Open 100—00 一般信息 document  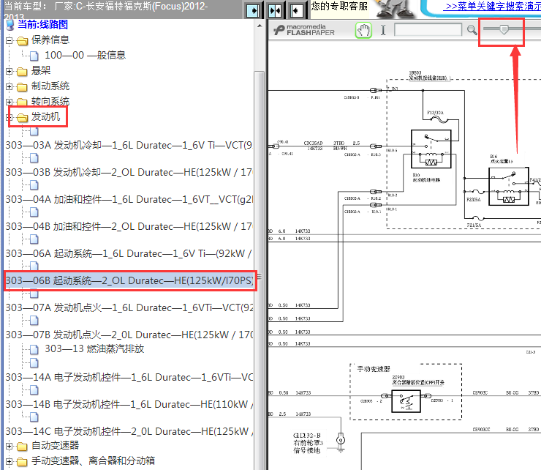[86, 56]
